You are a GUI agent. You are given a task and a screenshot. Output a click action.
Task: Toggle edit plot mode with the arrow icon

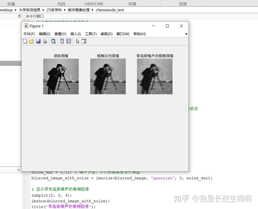pos(77,41)
